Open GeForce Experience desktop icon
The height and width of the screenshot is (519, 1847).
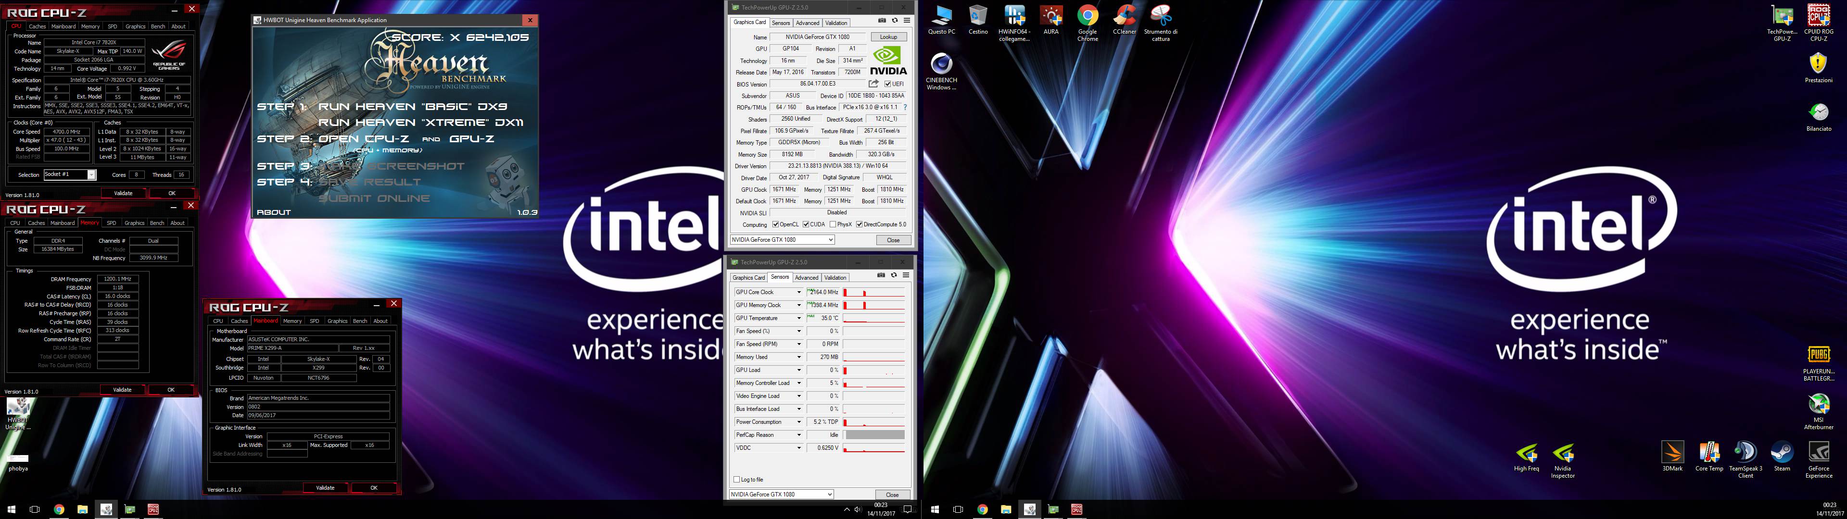[x=1818, y=459]
